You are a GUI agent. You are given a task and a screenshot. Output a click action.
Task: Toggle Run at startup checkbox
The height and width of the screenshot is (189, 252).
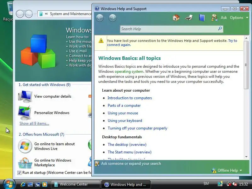tap(19, 173)
